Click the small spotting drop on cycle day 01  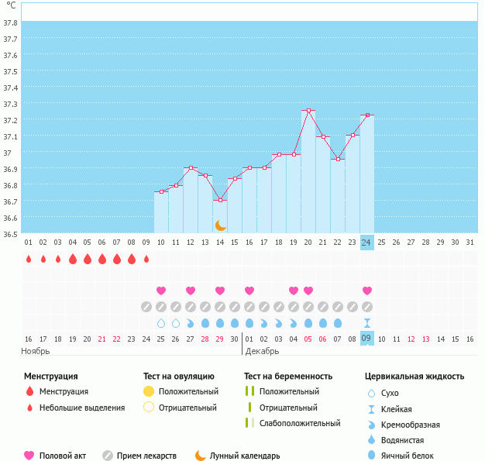click(x=29, y=259)
